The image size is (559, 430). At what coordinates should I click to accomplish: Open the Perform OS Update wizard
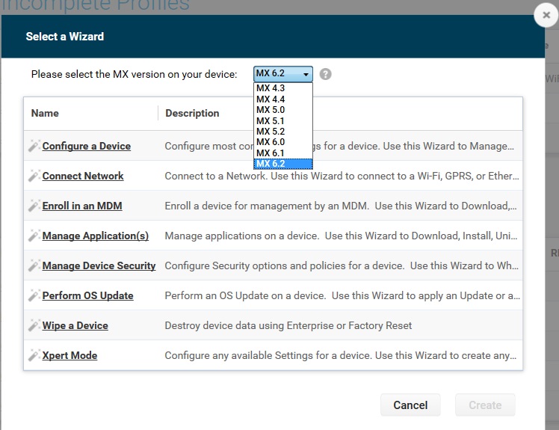coord(87,295)
